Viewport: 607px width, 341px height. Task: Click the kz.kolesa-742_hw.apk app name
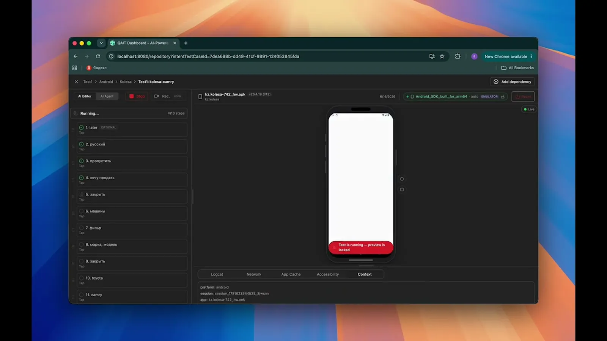coord(225,94)
